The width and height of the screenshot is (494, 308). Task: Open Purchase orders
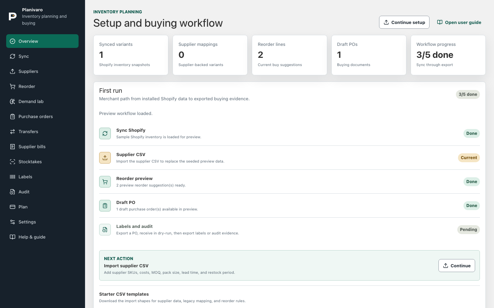click(42, 116)
